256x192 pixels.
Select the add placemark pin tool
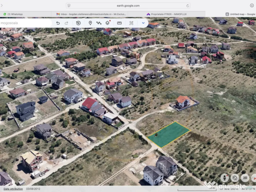click(x=90, y=23)
